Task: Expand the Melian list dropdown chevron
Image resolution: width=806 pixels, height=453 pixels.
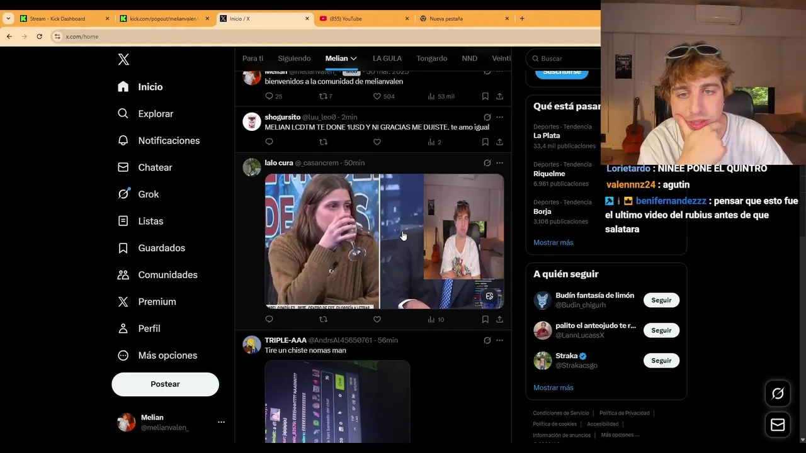Action: click(x=354, y=59)
